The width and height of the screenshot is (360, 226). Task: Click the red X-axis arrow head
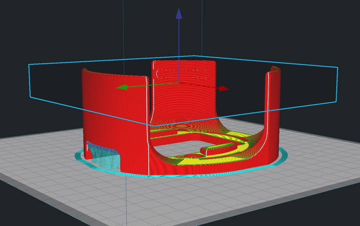(x=224, y=89)
